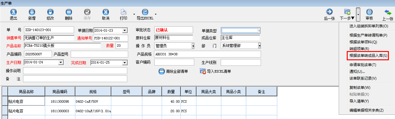The width and height of the screenshot is (395, 119).
Task: Click the 审核 audit icon
Action: tap(369, 12)
